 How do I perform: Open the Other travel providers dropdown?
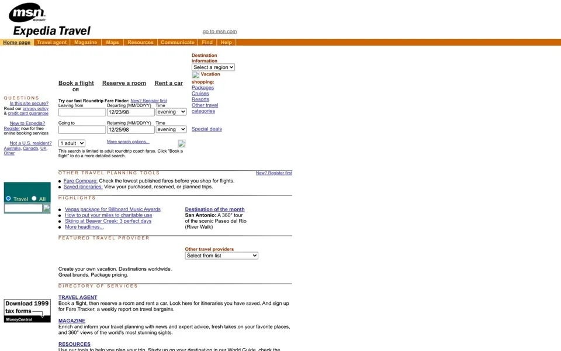(x=221, y=256)
